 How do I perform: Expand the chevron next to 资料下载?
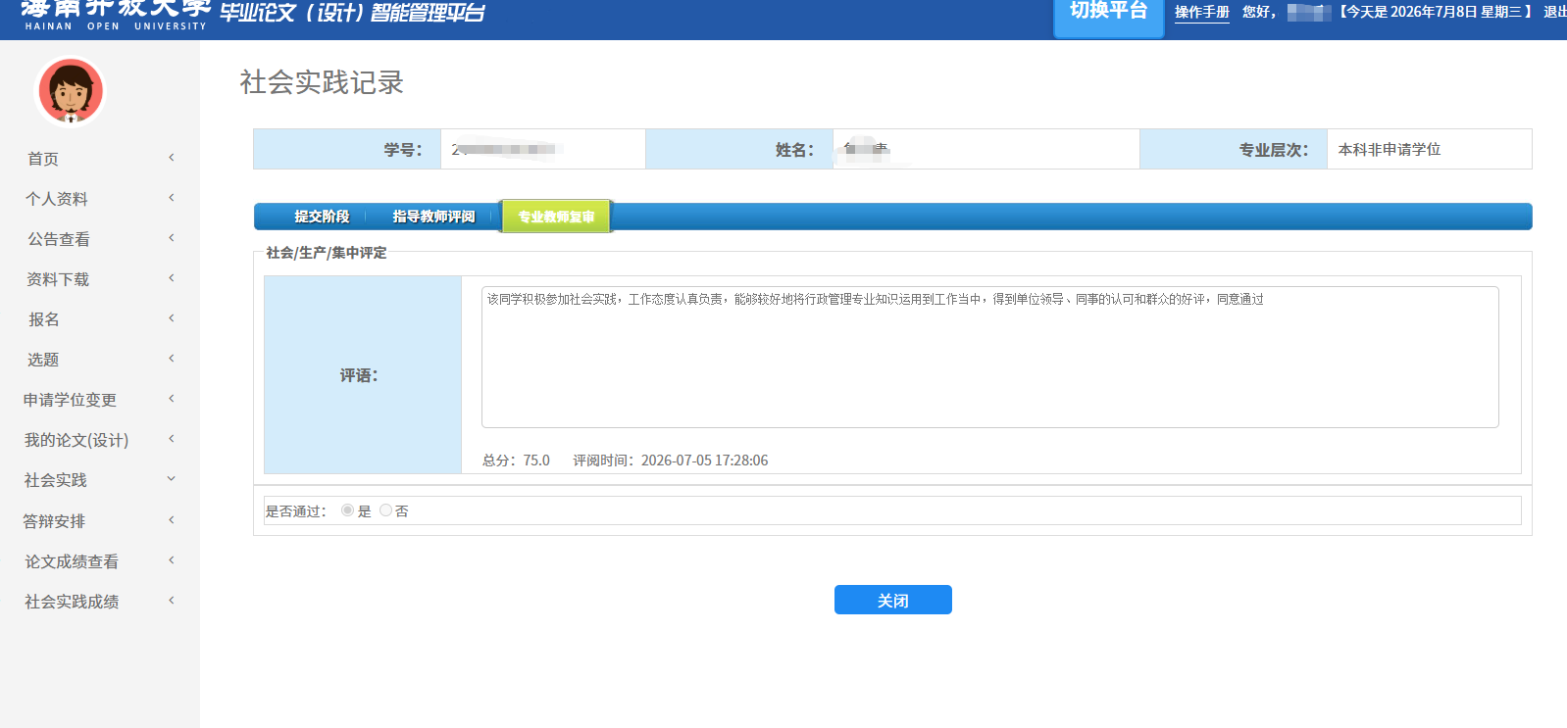coord(172,278)
